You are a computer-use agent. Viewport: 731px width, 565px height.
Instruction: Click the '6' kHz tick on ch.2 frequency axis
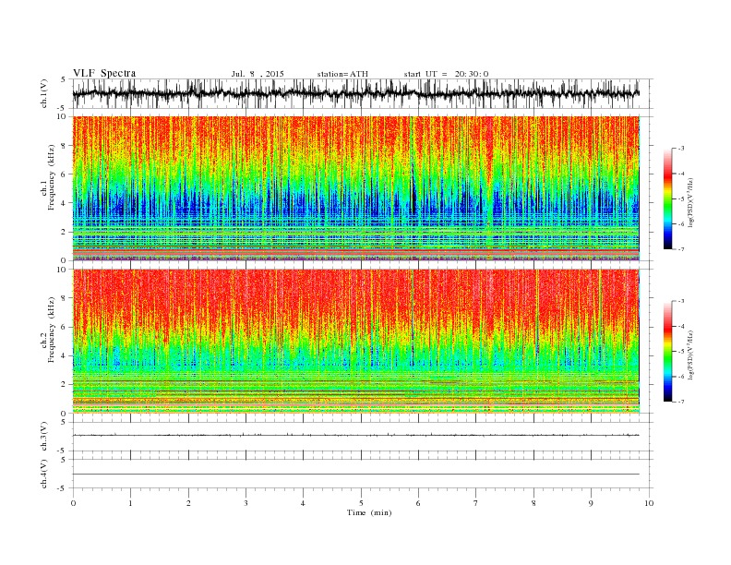(64, 327)
